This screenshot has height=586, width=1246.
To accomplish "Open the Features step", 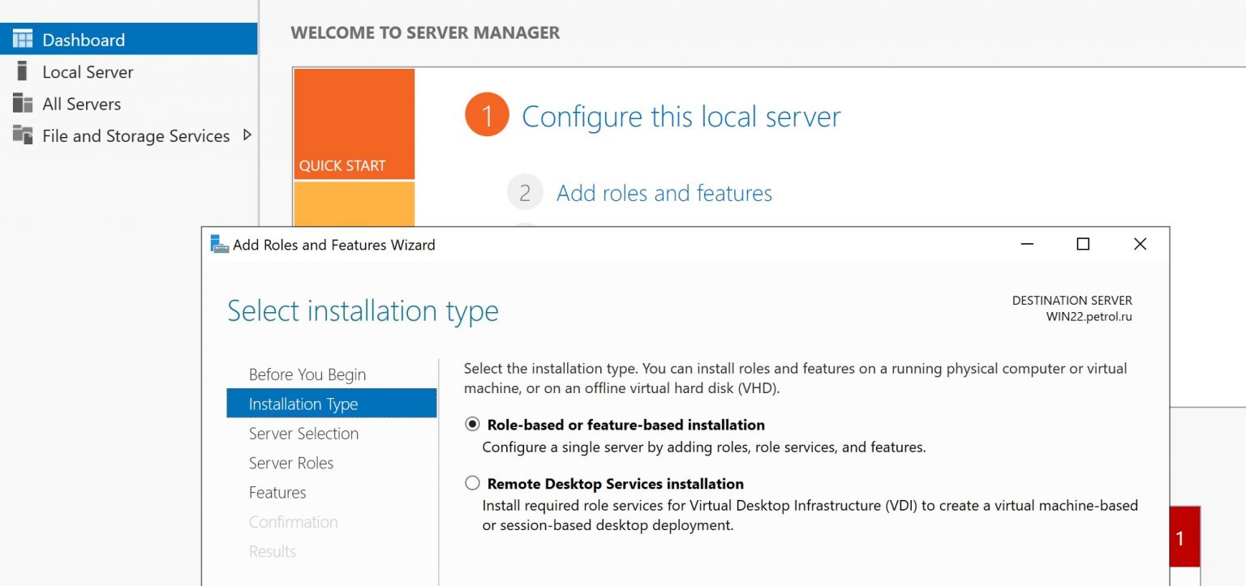I will pyautogui.click(x=277, y=492).
